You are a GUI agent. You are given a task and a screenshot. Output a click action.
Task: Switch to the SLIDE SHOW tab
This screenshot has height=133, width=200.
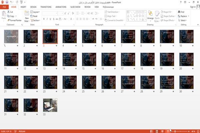pyautogui.click(x=75, y=7)
